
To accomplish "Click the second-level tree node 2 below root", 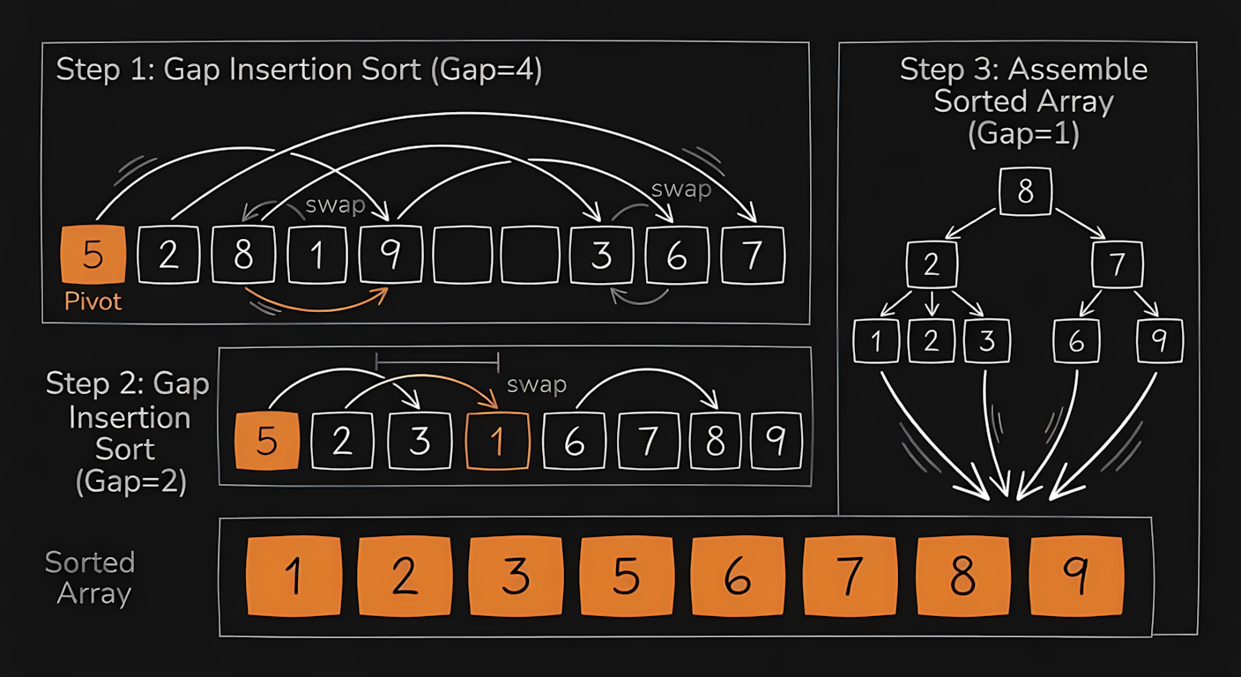I will point(932,264).
